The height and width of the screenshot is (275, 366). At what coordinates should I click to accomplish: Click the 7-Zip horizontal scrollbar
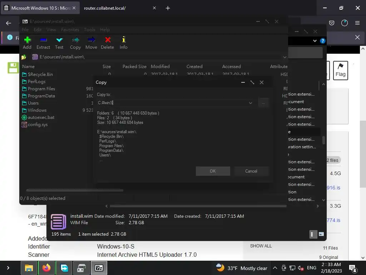pyautogui.click(x=75, y=190)
